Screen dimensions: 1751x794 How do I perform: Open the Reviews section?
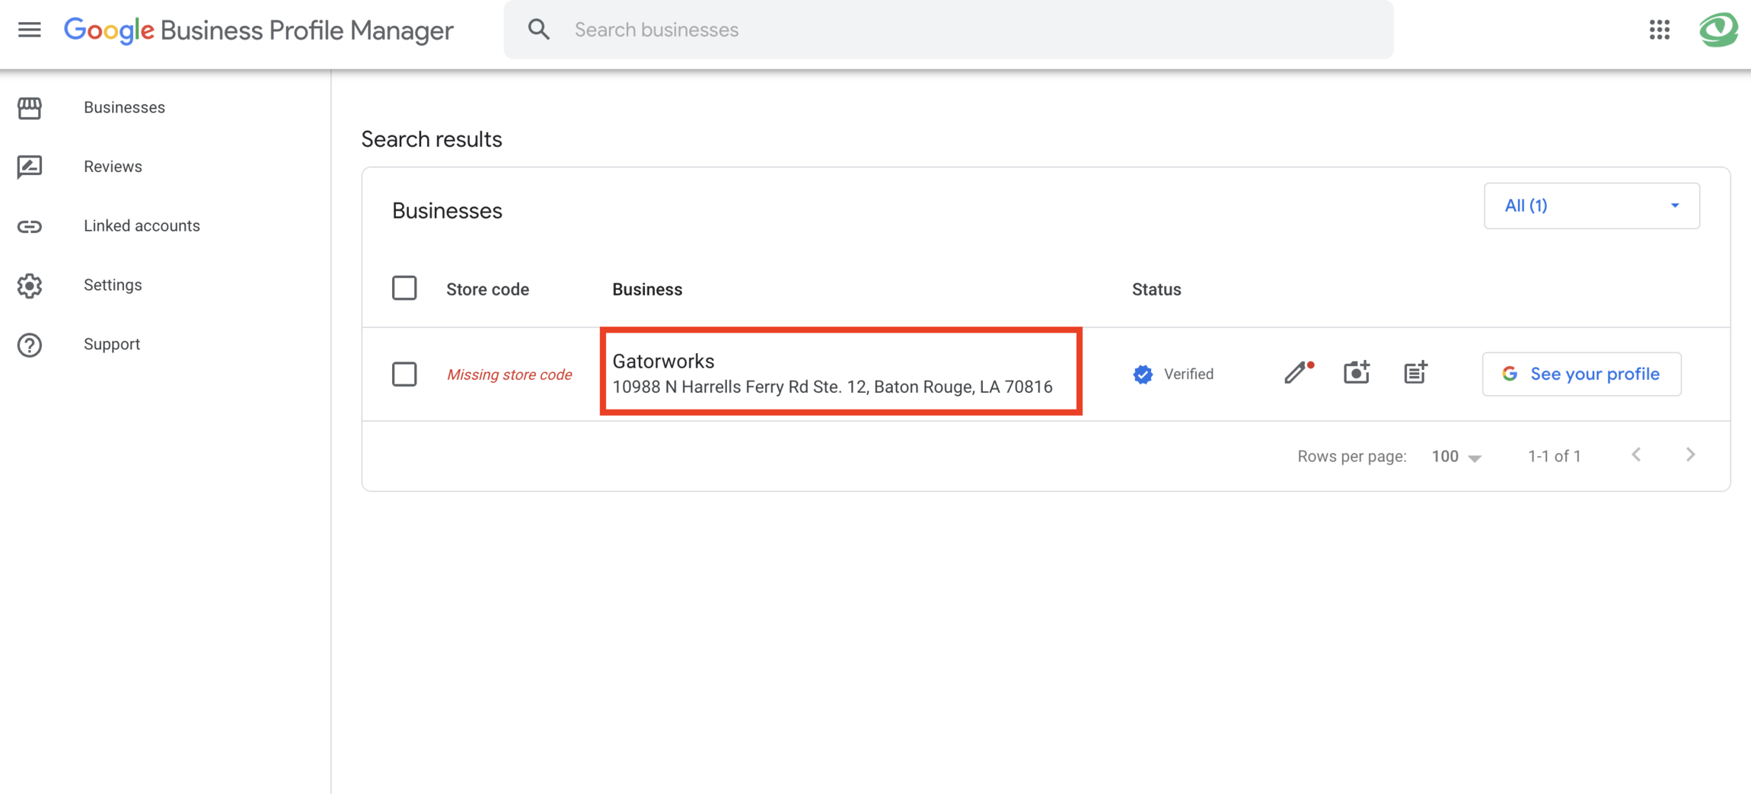113,167
